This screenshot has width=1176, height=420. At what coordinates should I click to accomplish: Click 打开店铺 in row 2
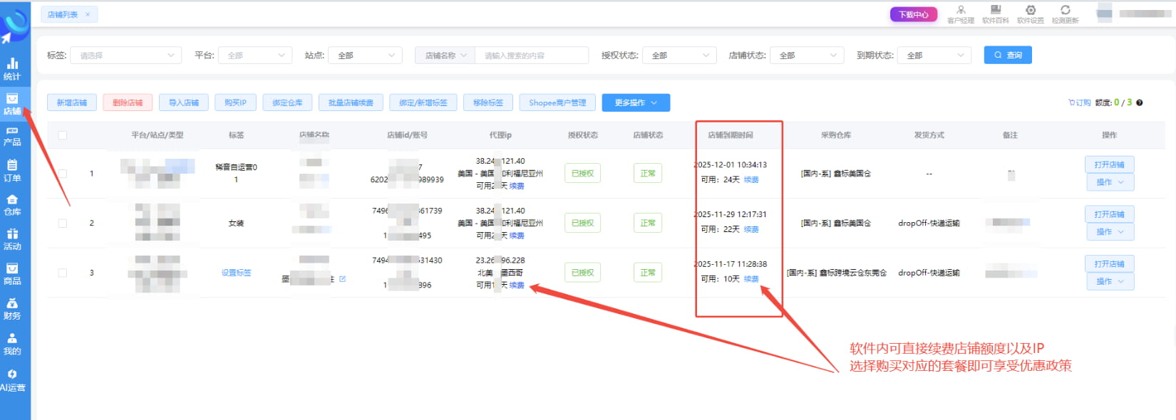1110,214
